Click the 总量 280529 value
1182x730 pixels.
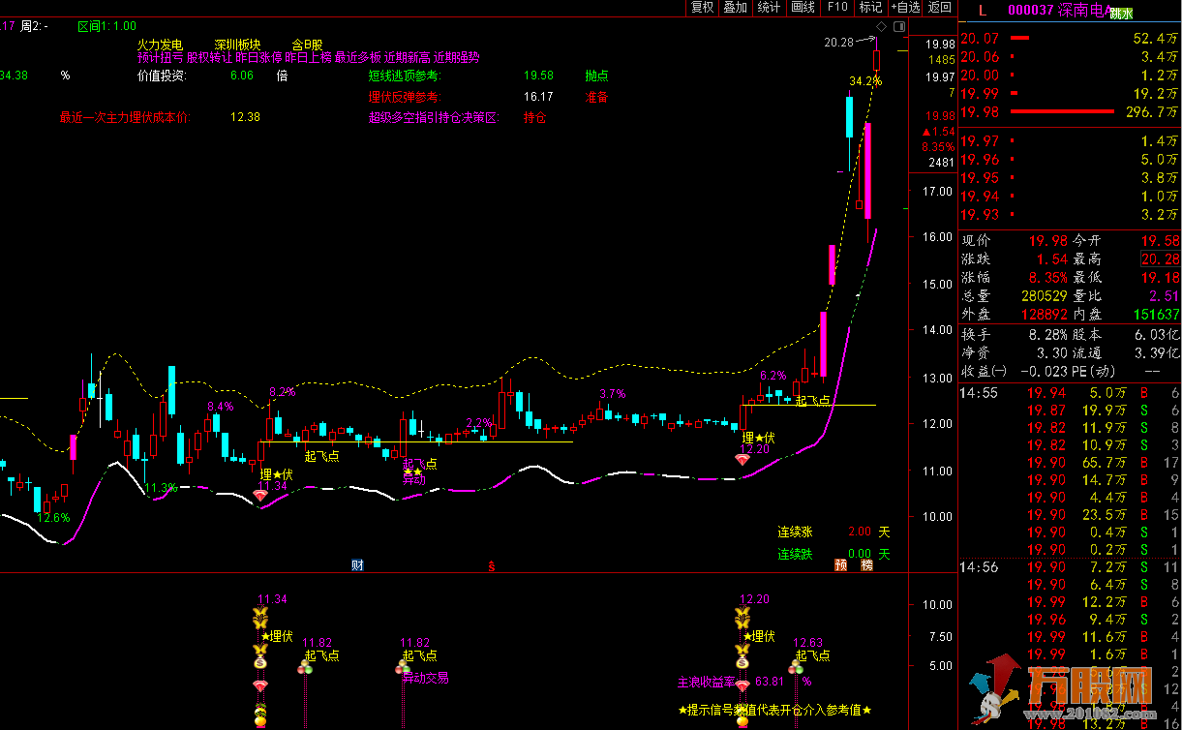coord(1044,295)
